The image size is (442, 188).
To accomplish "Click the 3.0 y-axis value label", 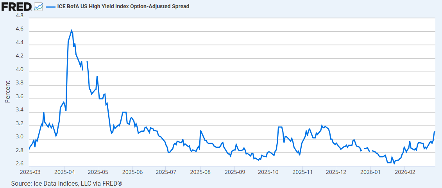I will [19, 137].
